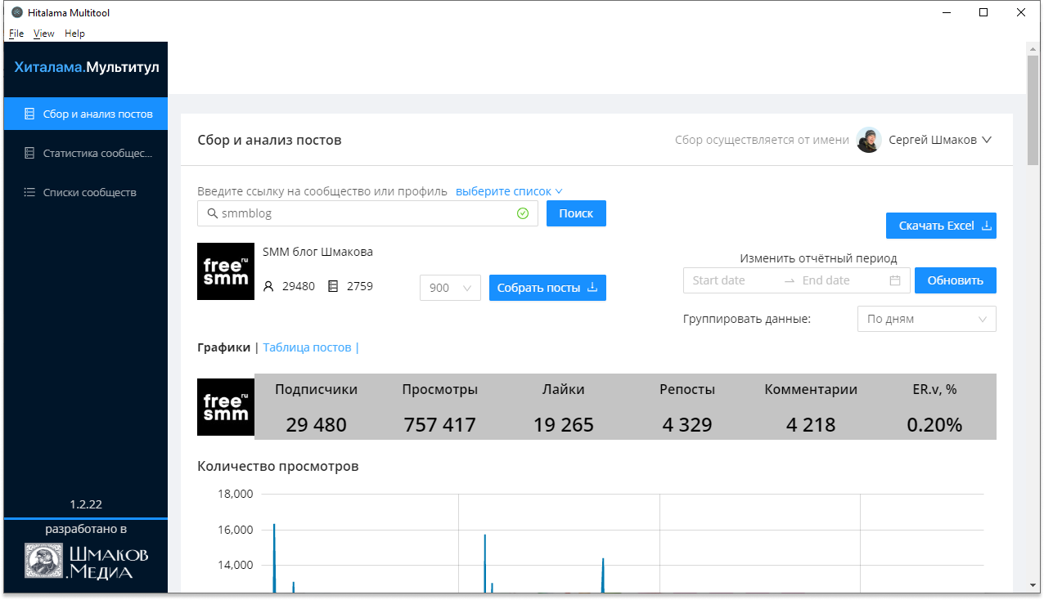Image resolution: width=1044 pixels, height=600 pixels.
Task: Click the posts icon beside 'Сбор и анализ постов'
Action: click(x=29, y=114)
